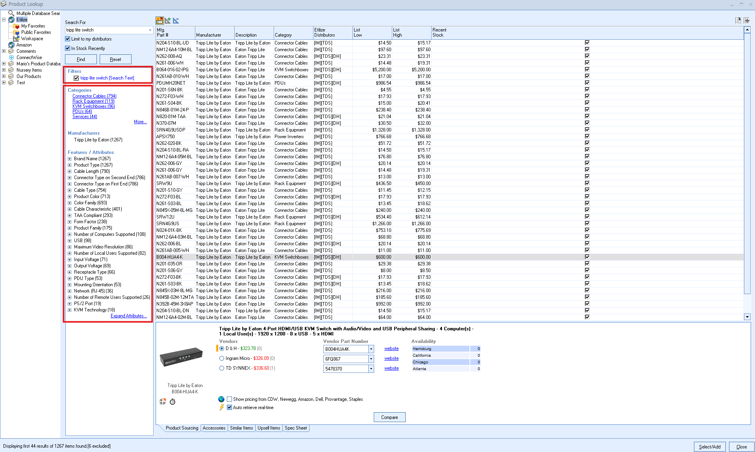Select the D & H vendor radio button
The width and height of the screenshot is (755, 452).
(x=222, y=348)
